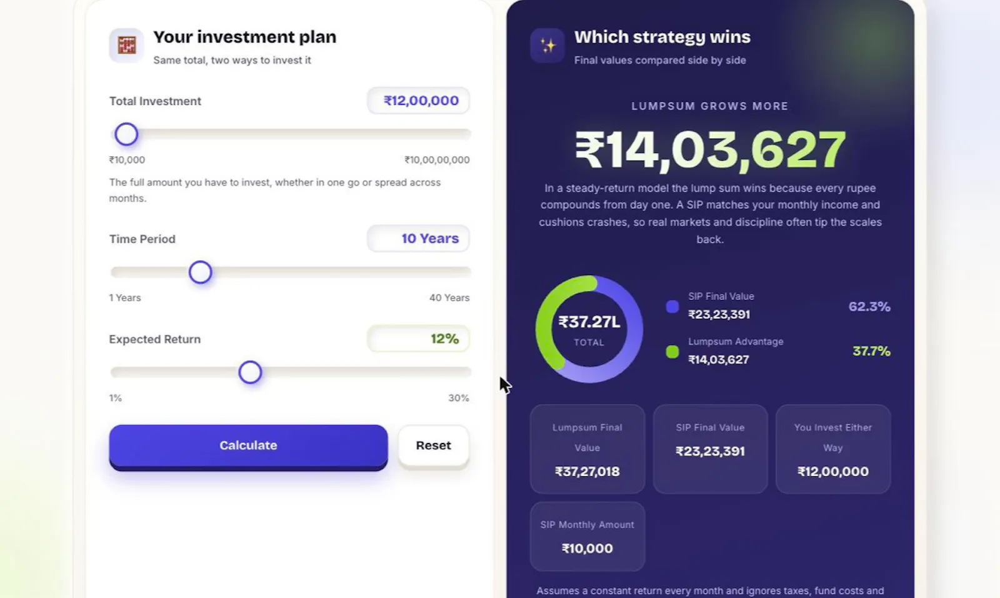Click the Expected Return slider handle
The height and width of the screenshot is (598, 1000).
tap(250, 372)
